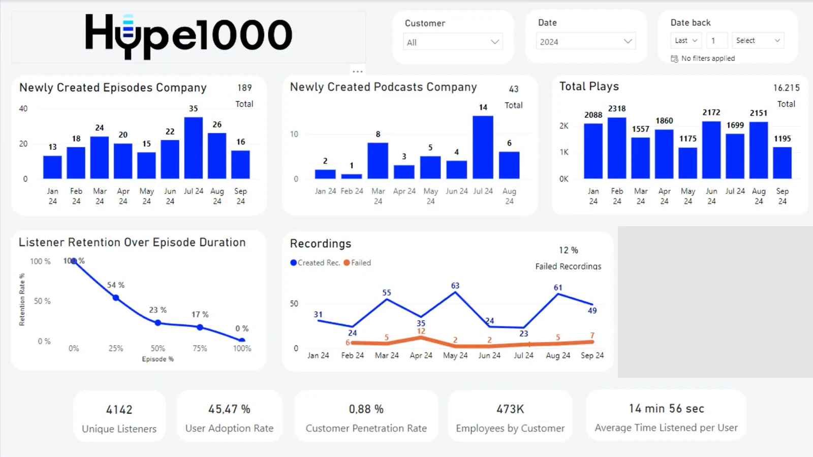
Task: Click the Hype1000 logo
Action: pos(189,37)
